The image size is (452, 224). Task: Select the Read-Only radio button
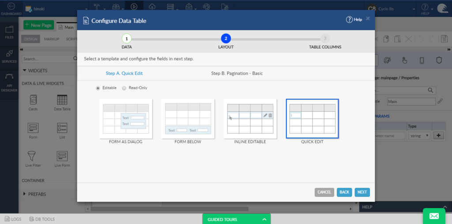click(124, 88)
